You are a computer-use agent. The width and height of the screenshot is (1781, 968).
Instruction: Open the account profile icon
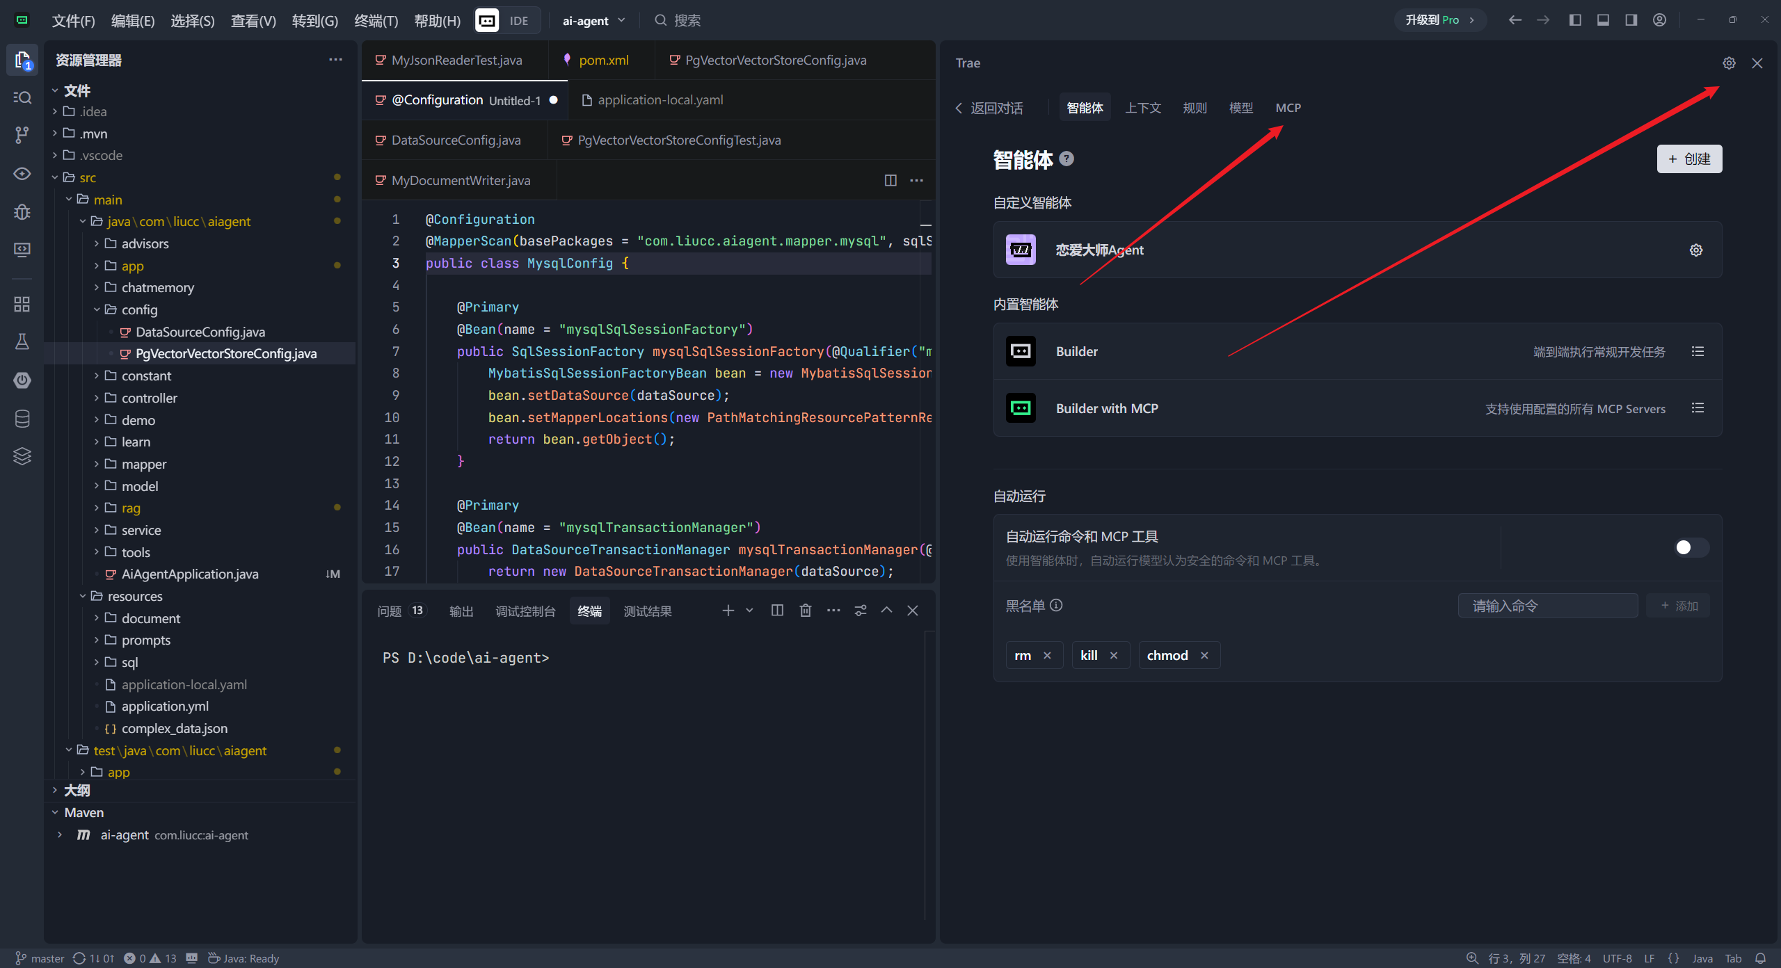tap(1659, 20)
